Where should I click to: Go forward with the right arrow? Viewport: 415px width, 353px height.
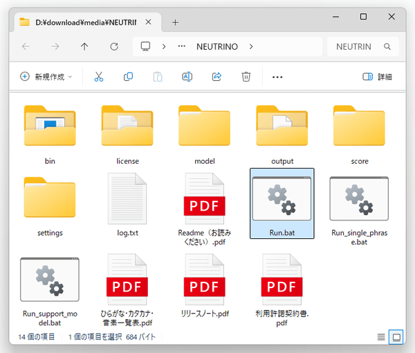(55, 46)
